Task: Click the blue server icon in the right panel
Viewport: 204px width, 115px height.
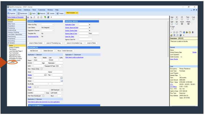Action: [x=180, y=35]
